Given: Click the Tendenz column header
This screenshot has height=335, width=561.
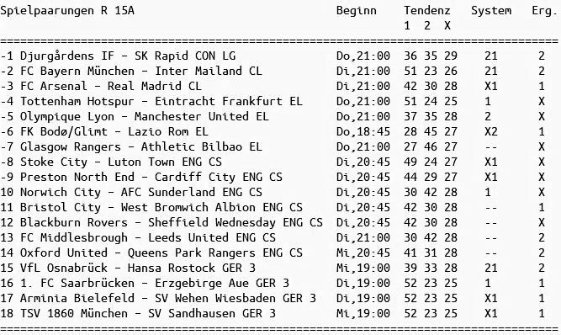Looking at the screenshot, I should tap(427, 11).
